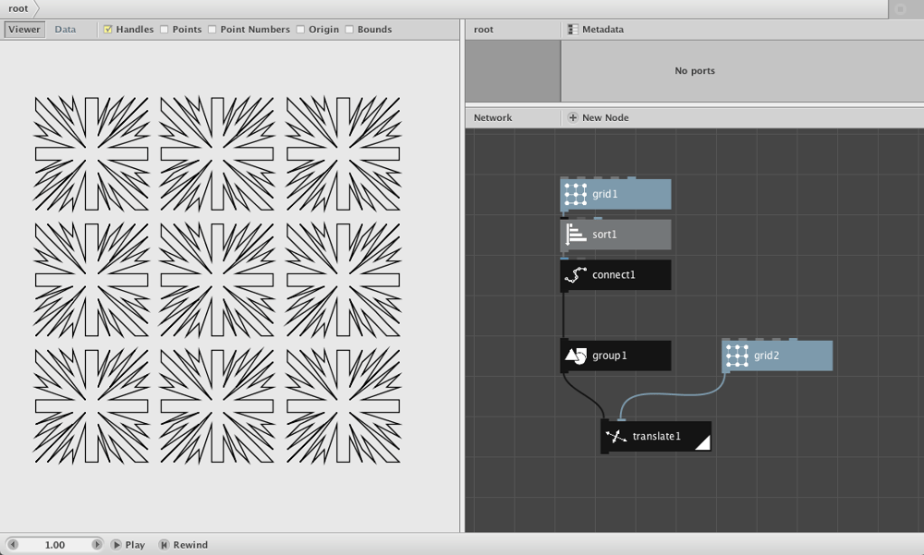Screen dimensions: 924x555
Task: Increase frame number with right arrow
Action: (x=97, y=545)
